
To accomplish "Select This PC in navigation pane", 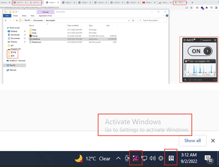I will [12, 65].
